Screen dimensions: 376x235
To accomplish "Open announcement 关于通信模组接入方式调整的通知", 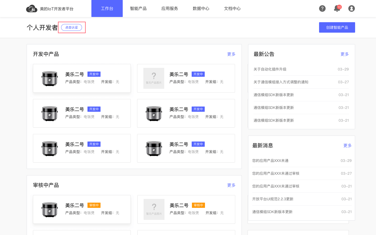I will pyautogui.click(x=281, y=82).
